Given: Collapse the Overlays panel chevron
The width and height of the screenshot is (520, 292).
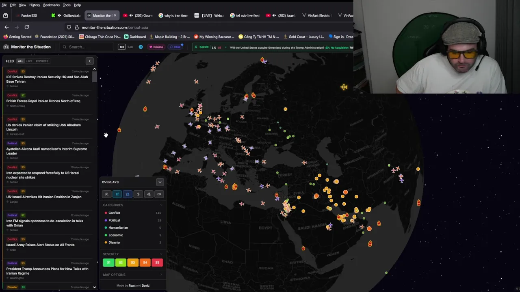Looking at the screenshot, I should click(160, 182).
